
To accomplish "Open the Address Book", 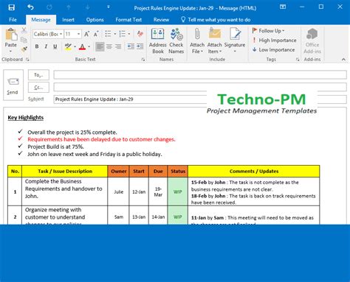I will point(158,40).
